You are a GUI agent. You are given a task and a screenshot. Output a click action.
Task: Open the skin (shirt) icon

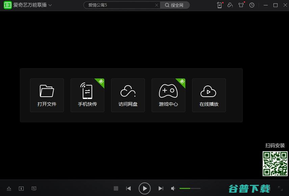tap(241, 5)
